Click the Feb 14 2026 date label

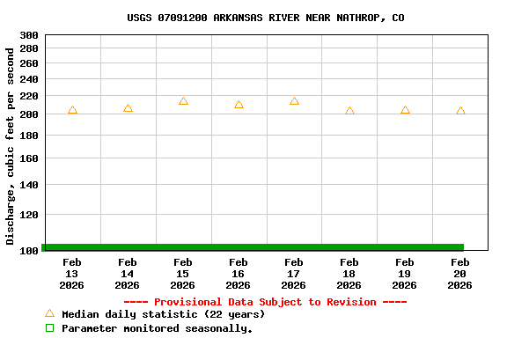pos(127,274)
